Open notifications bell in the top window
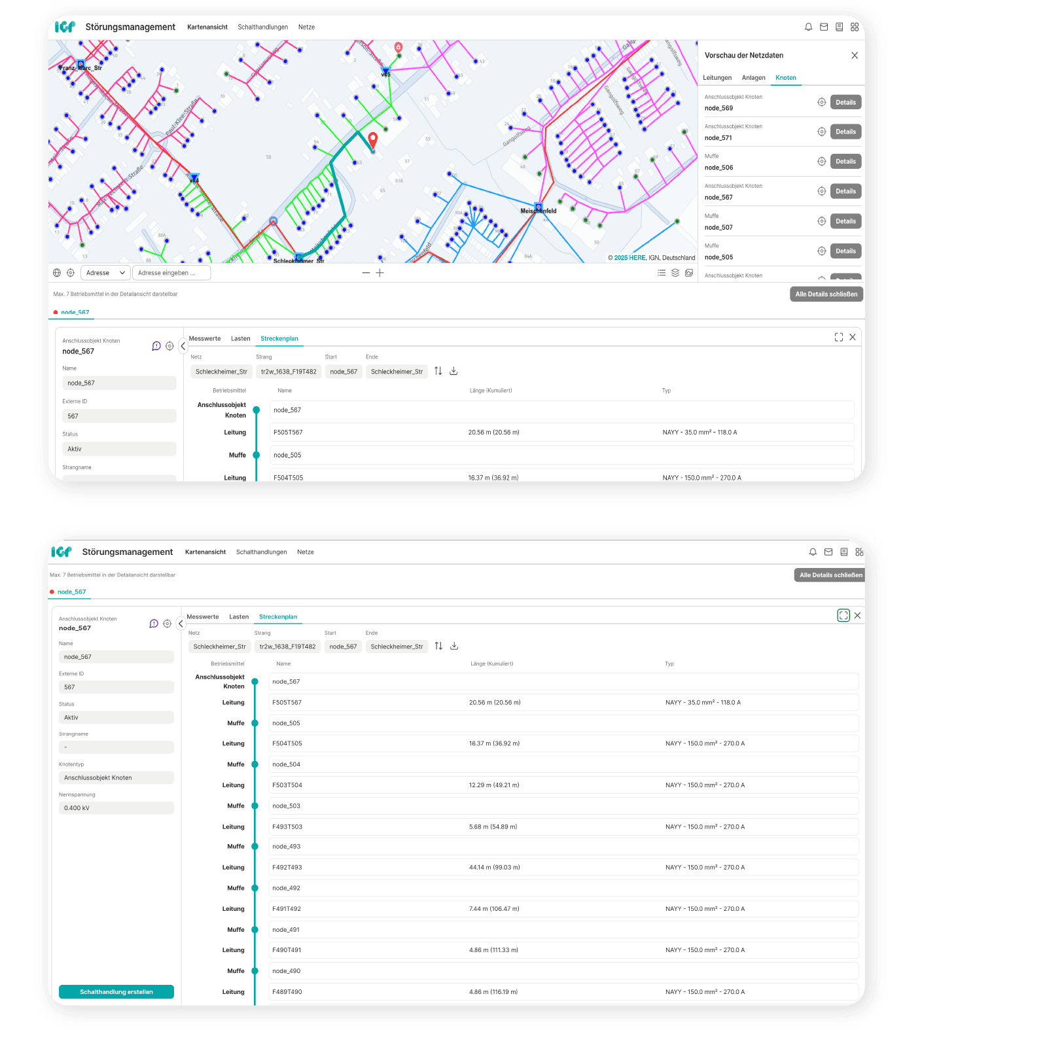The height and width of the screenshot is (1047, 1047). 808,27
